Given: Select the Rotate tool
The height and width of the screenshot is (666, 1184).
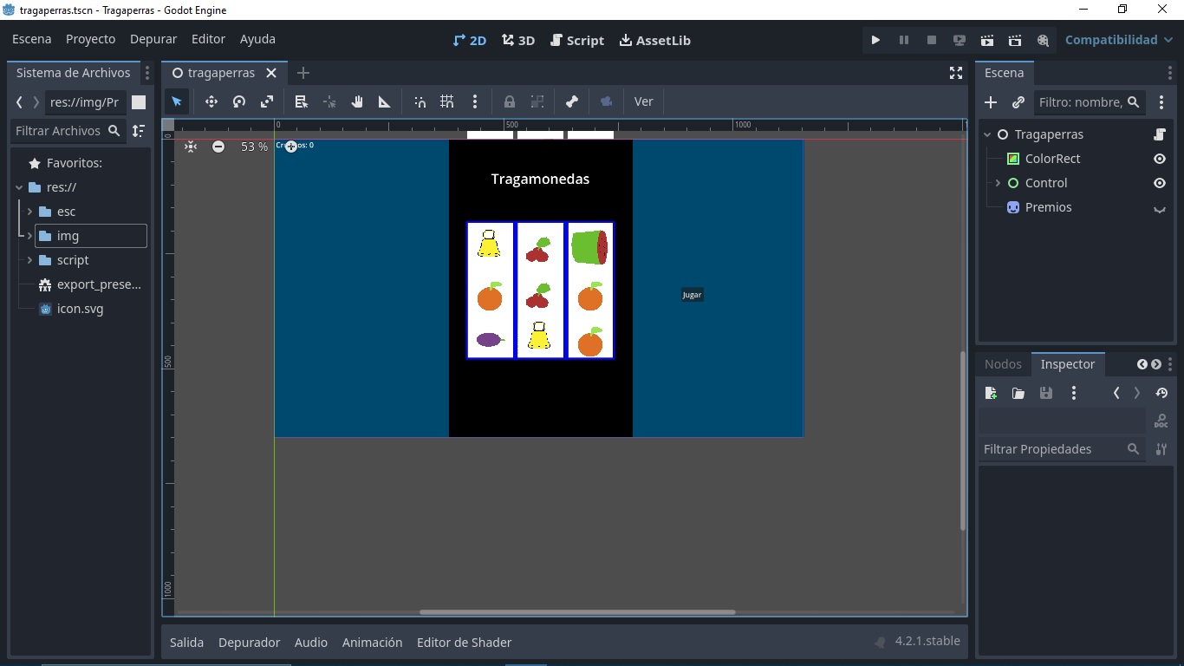Looking at the screenshot, I should (x=238, y=101).
